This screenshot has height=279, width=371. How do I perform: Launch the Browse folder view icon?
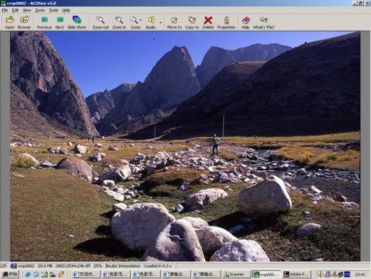point(24,23)
